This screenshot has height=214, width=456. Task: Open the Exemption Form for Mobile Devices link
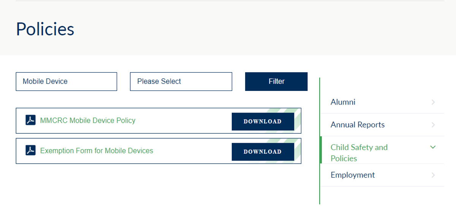[x=97, y=151]
